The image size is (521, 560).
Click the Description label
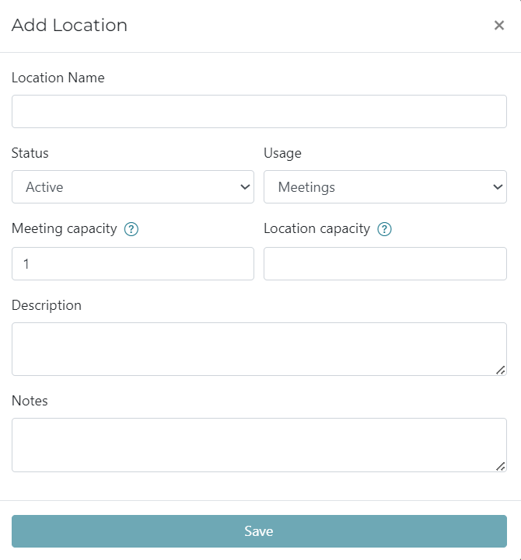pyautogui.click(x=47, y=305)
